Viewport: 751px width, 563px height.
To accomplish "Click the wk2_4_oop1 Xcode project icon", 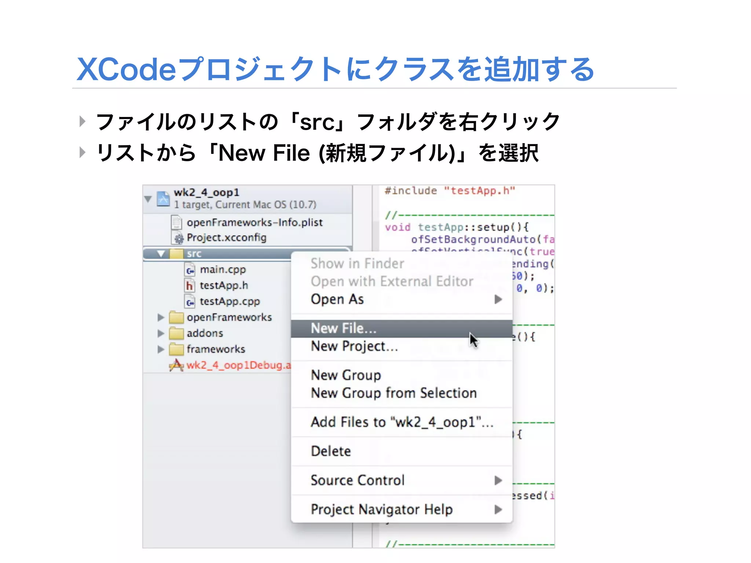I will [163, 199].
